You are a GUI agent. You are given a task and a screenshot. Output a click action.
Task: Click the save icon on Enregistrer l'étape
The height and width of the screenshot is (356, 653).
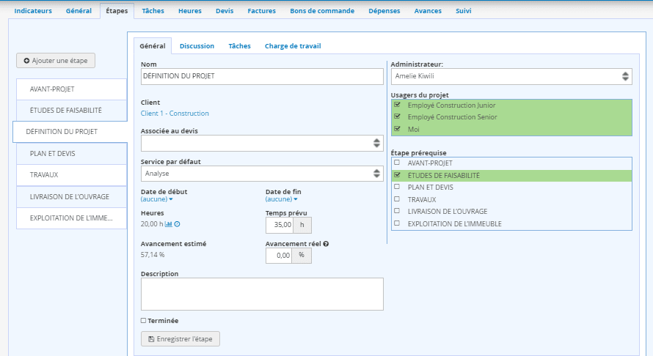[x=151, y=339]
